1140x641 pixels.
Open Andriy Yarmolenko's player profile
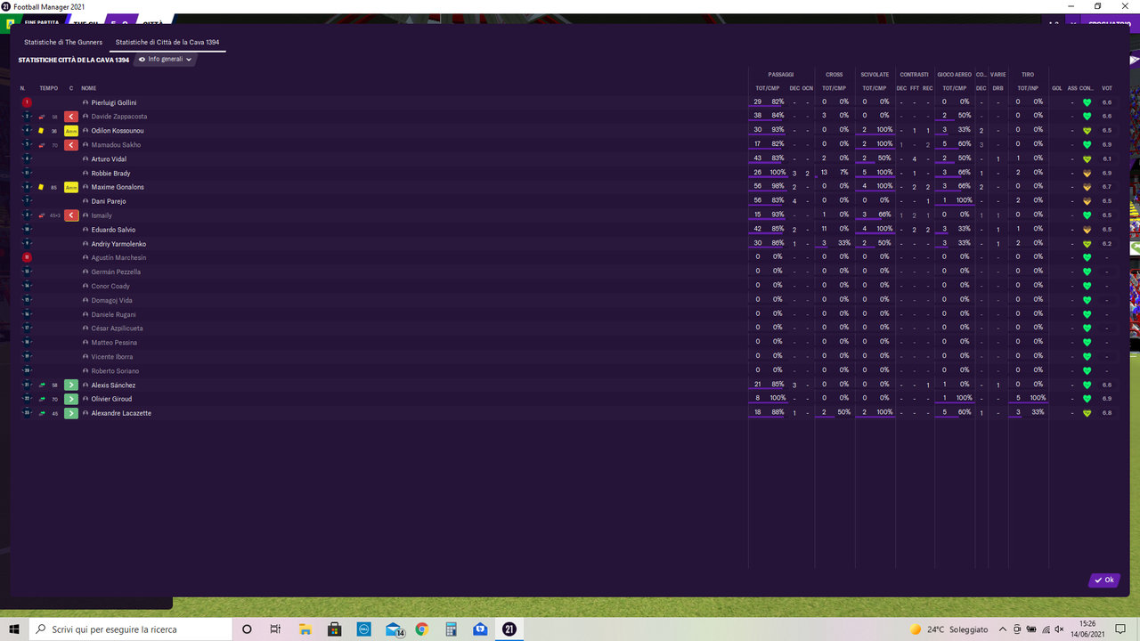[x=119, y=244]
